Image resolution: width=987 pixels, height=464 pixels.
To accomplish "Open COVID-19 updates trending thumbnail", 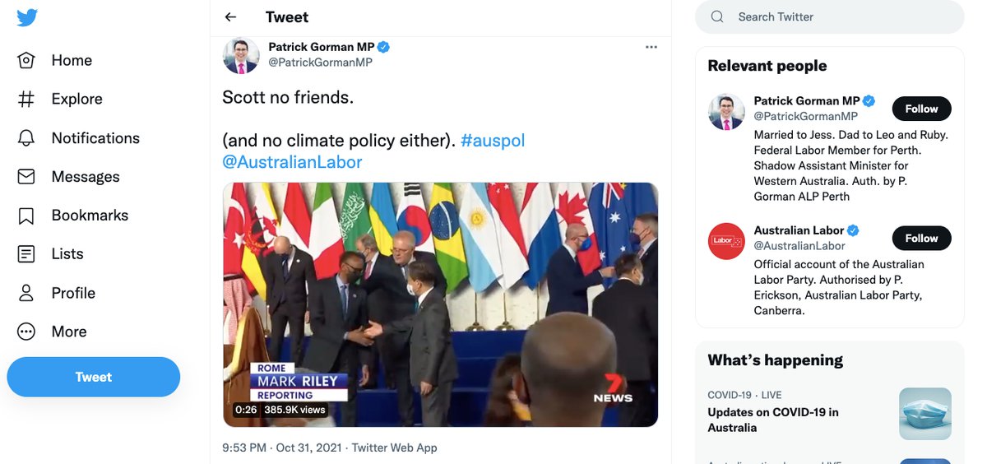I will [x=925, y=414].
